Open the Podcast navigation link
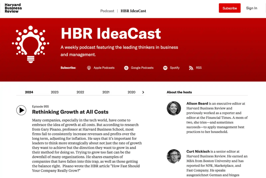Viewport: 266px width, 178px height. [x=107, y=11]
